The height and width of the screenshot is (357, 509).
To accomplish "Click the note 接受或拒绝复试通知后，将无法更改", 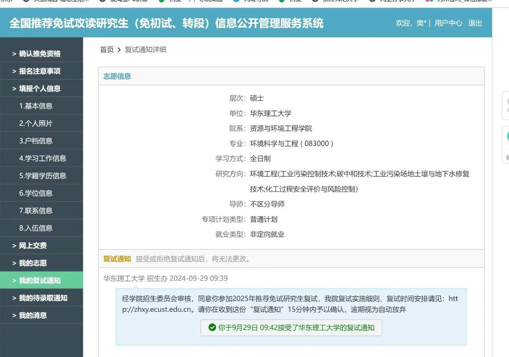I will tap(194, 259).
